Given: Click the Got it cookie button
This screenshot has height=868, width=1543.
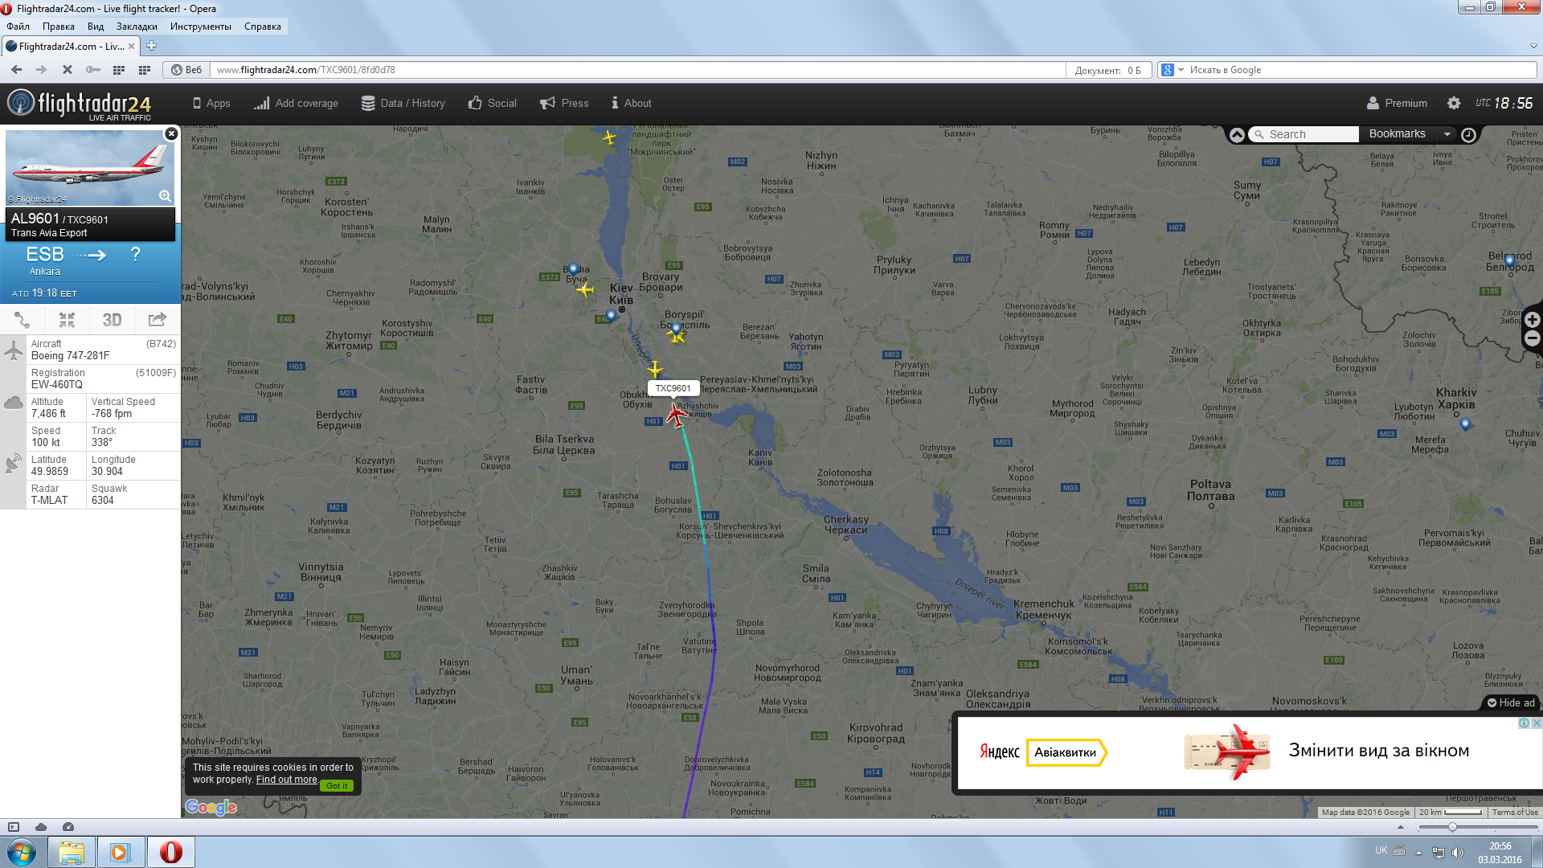Looking at the screenshot, I should 337,786.
